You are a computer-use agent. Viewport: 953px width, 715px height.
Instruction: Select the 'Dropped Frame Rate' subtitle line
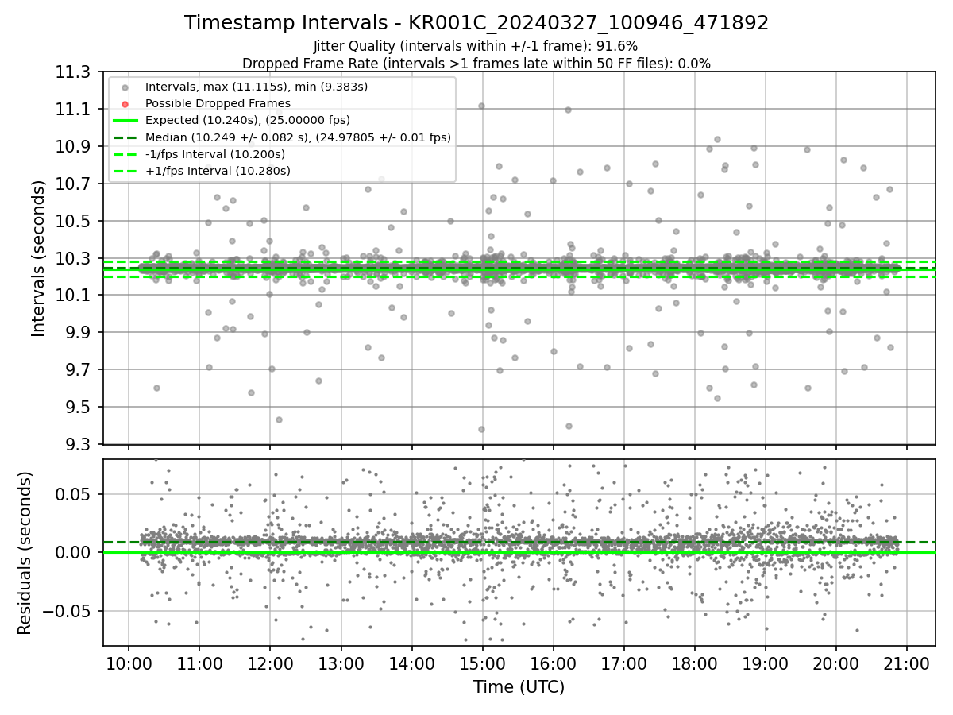pyautogui.click(x=476, y=64)
